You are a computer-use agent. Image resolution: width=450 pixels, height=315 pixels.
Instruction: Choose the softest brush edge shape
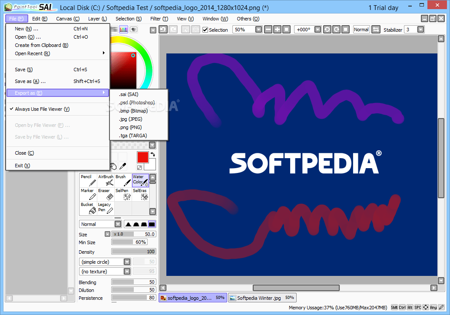click(x=128, y=224)
